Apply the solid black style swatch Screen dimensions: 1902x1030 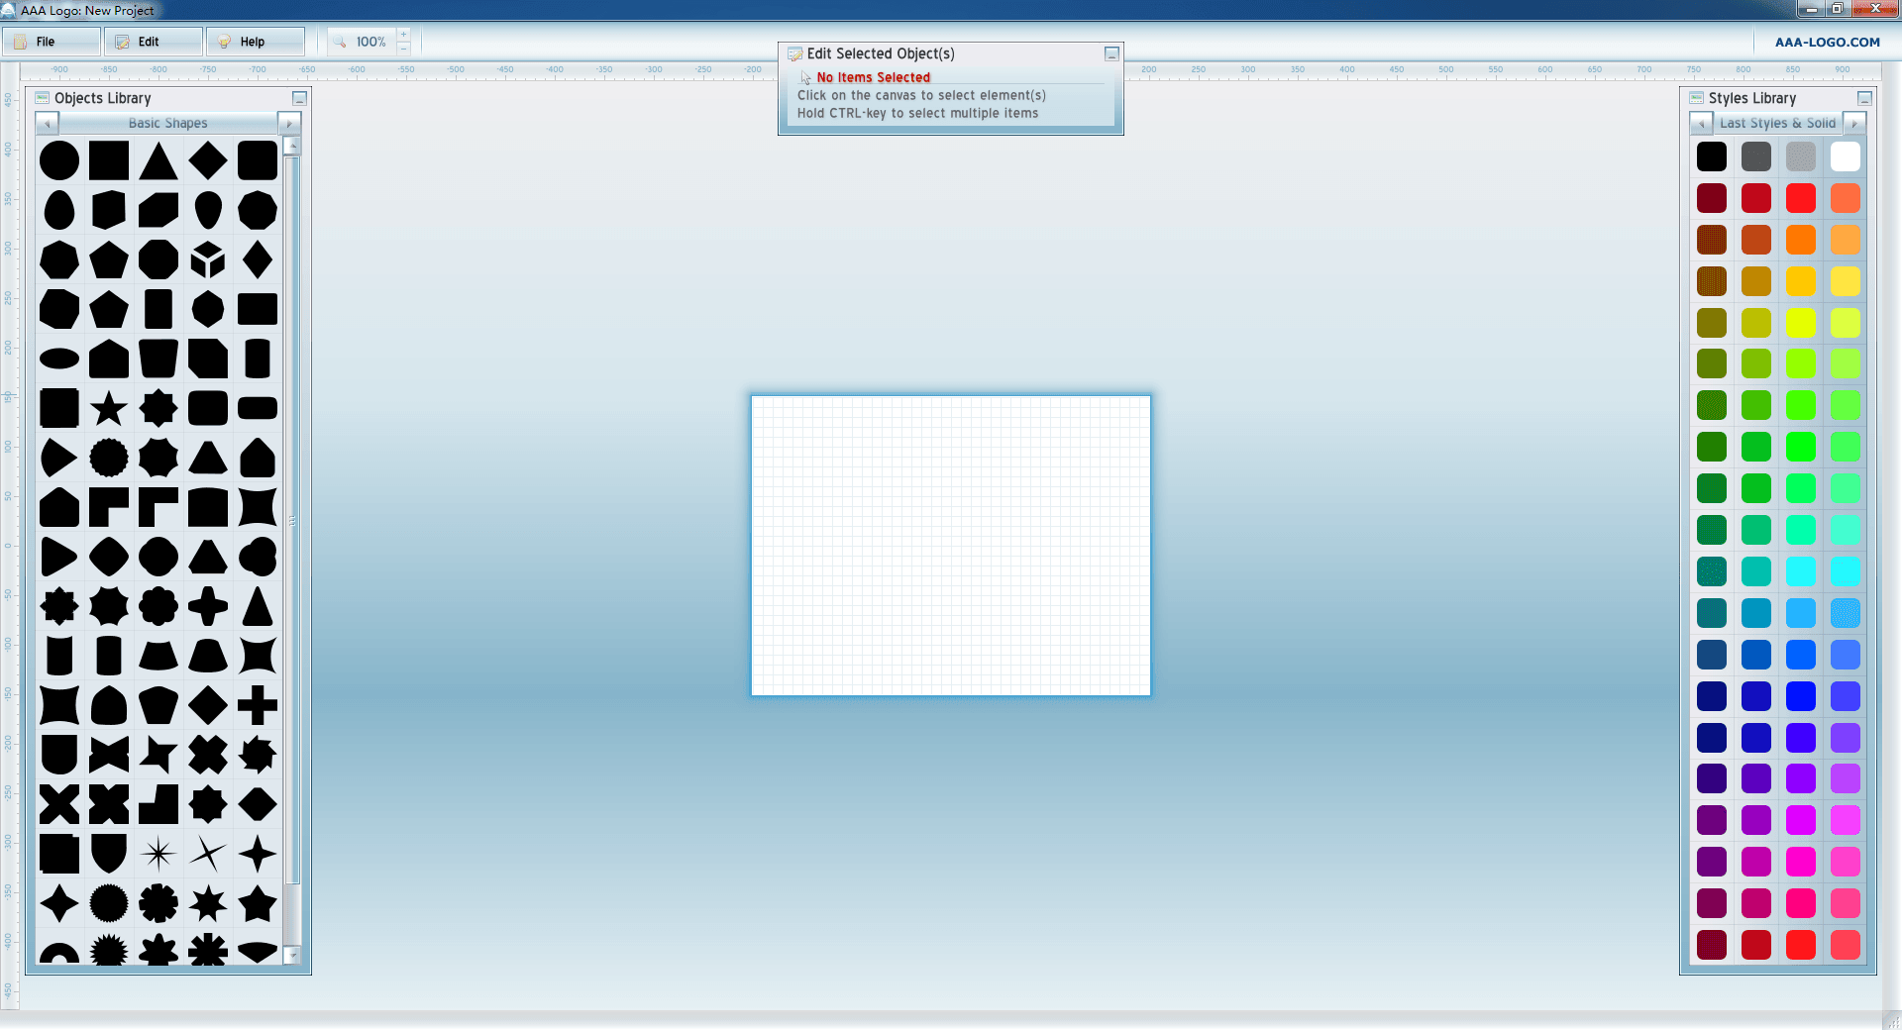pos(1711,156)
